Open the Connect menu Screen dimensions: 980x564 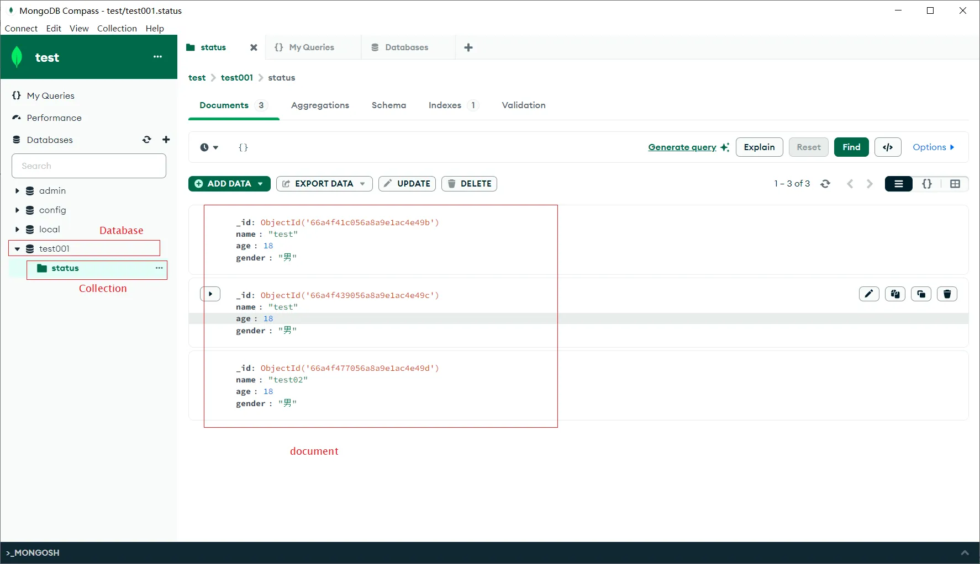coord(21,29)
